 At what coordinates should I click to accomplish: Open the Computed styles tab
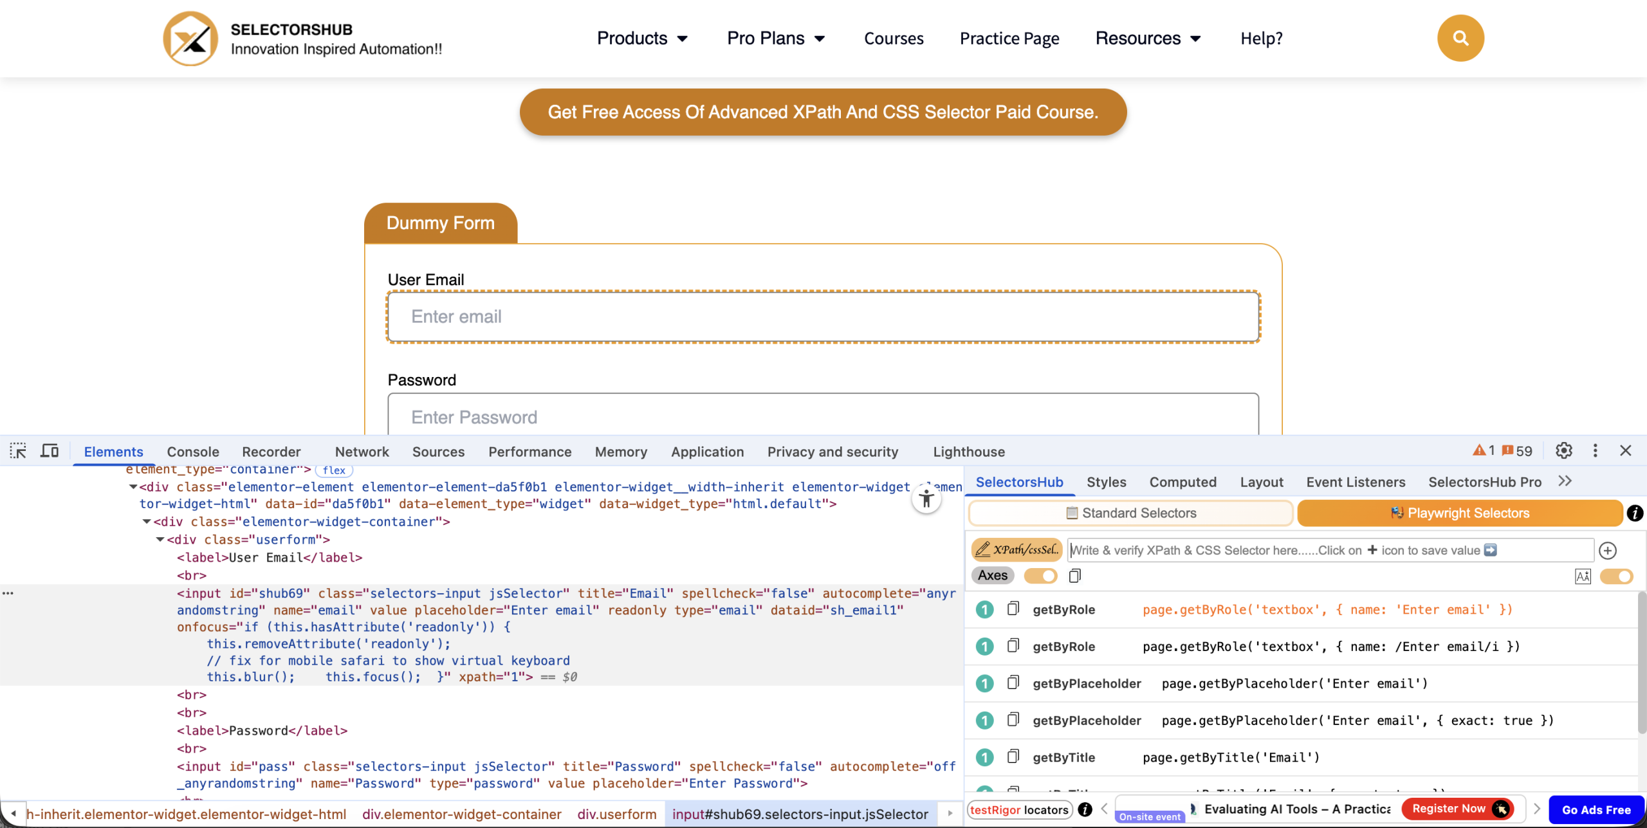[1182, 482]
